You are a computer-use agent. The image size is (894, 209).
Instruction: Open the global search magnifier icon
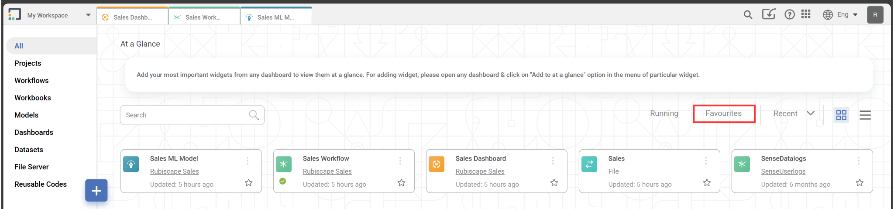click(748, 15)
